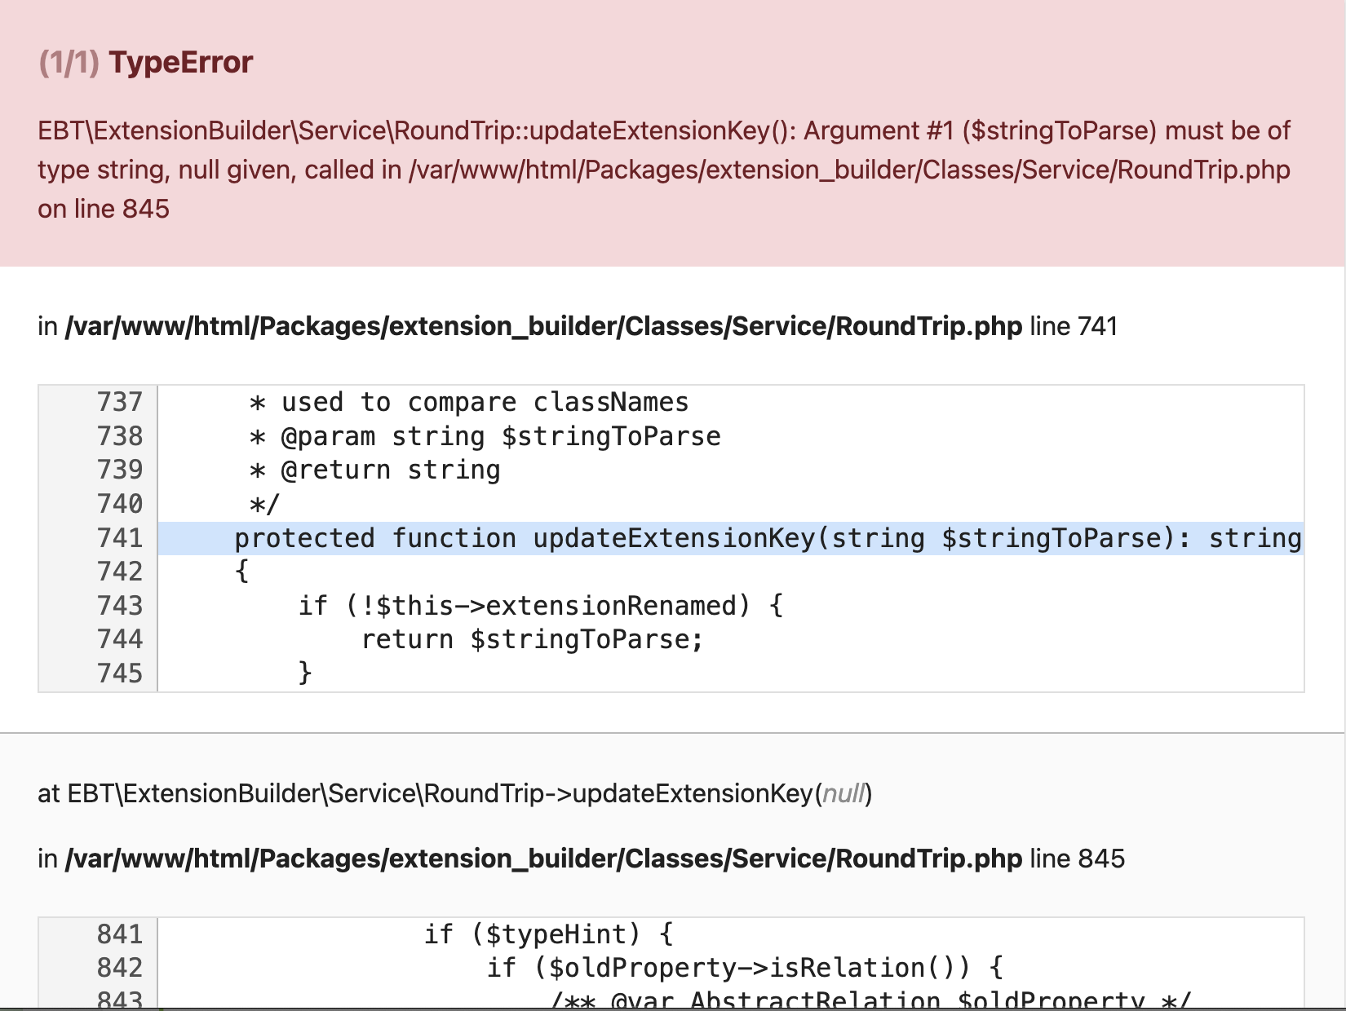Image resolution: width=1346 pixels, height=1011 pixels.
Task: Click line number 841 in the gutter
Action: (x=119, y=935)
